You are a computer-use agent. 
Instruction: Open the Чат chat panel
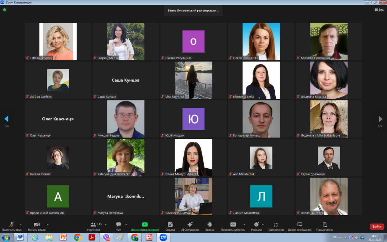[x=119, y=225]
